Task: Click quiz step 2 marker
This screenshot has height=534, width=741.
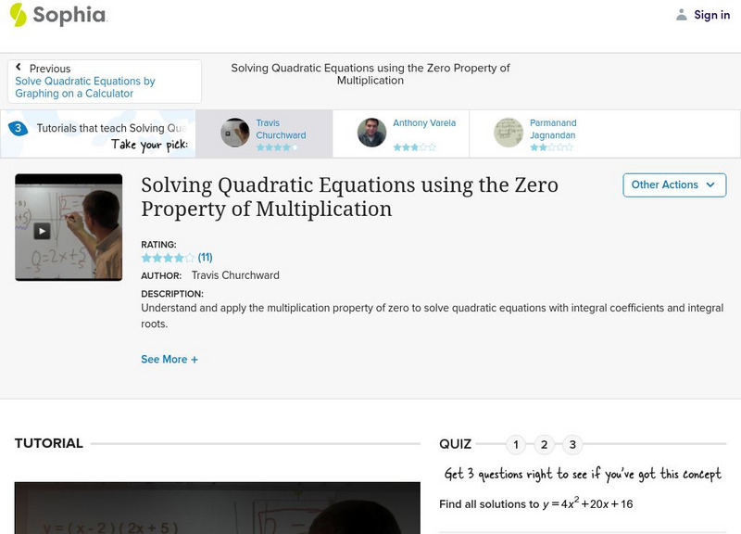Action: [x=544, y=443]
